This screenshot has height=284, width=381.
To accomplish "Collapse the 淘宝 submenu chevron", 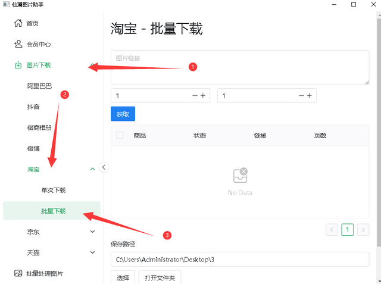I will click(x=93, y=169).
